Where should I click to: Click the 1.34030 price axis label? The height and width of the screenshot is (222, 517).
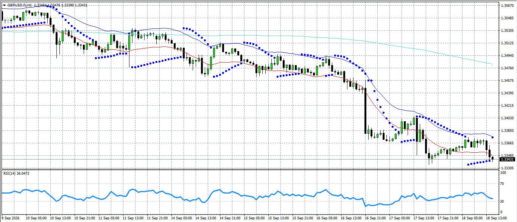[x=506, y=118]
